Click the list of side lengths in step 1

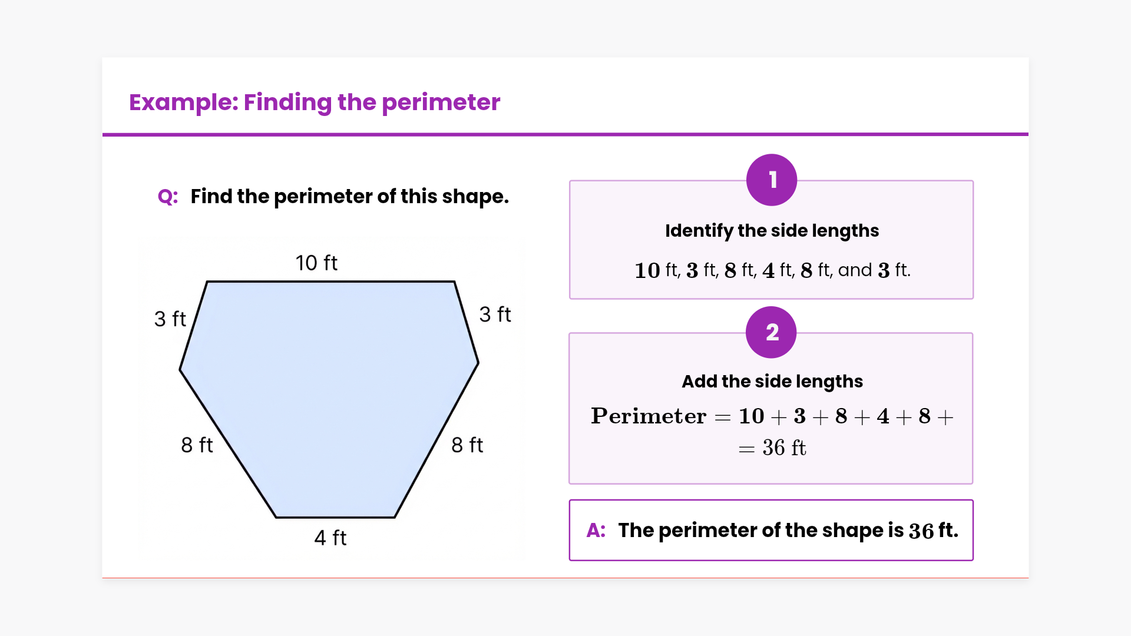click(x=772, y=270)
